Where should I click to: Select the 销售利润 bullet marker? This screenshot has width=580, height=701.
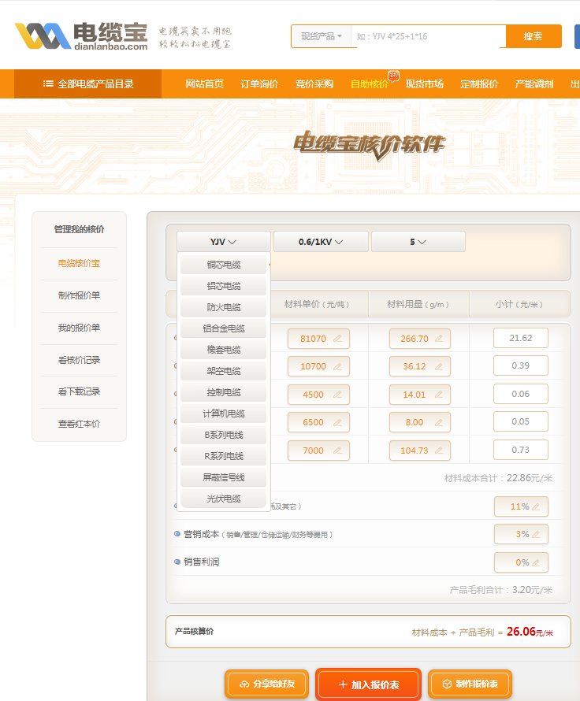(177, 562)
